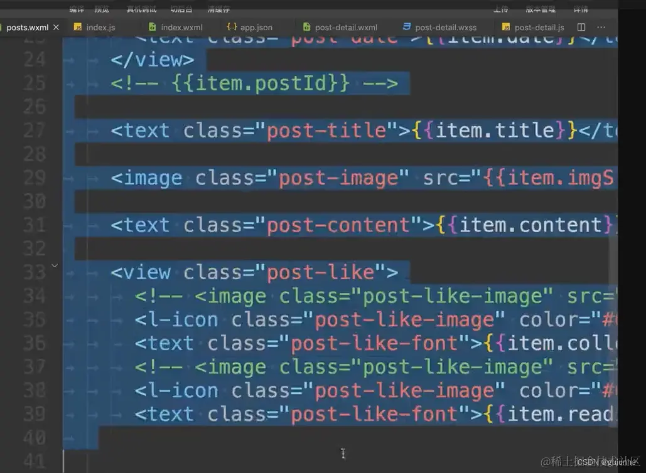Screen dimensions: 646x473
Task: Click line number 24 in the gutter
Action: pos(35,60)
